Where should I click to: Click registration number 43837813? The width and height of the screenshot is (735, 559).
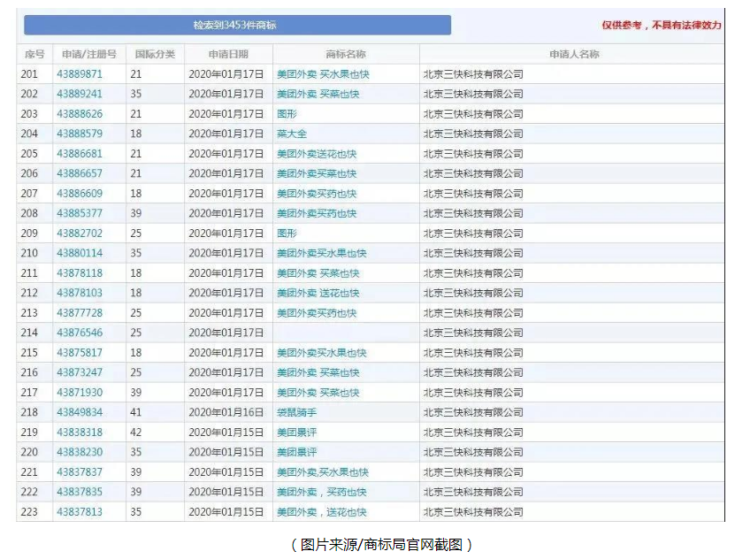click(80, 512)
